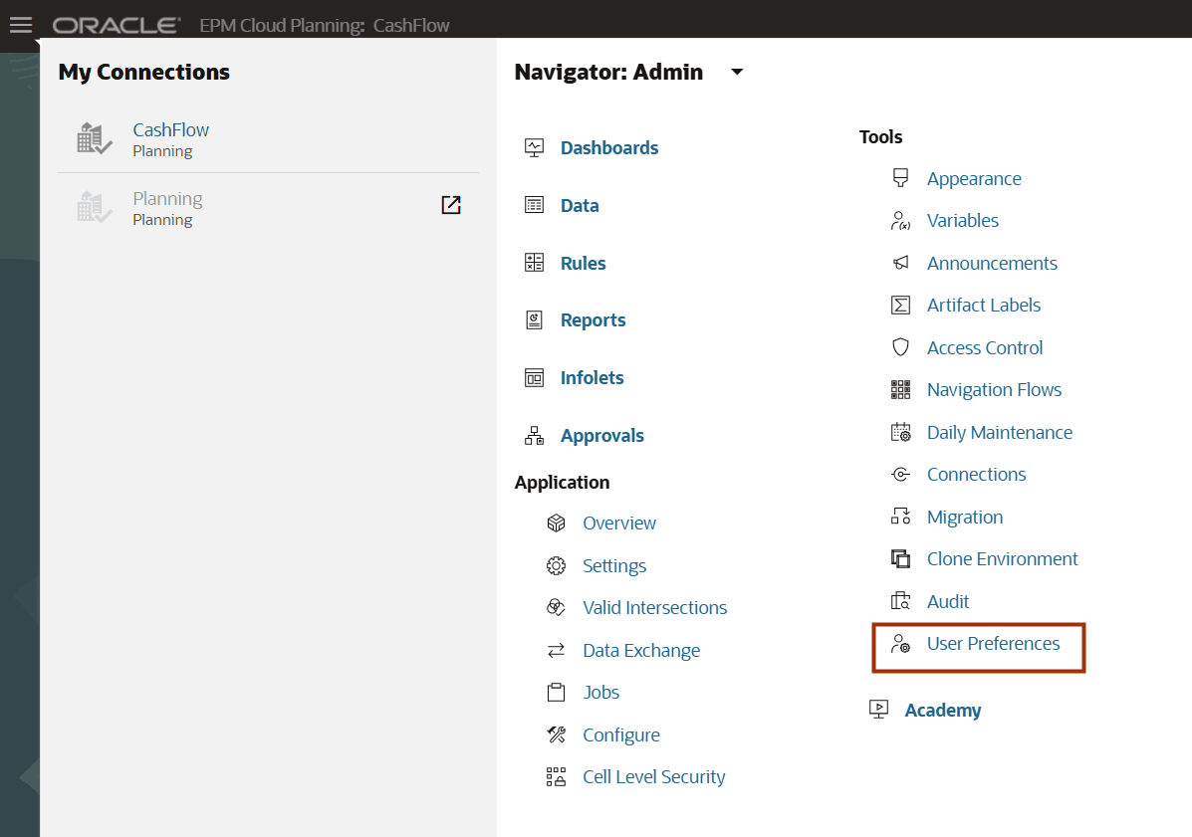Viewport: 1192px width, 837px height.
Task: Select Migration
Action: coord(965,518)
